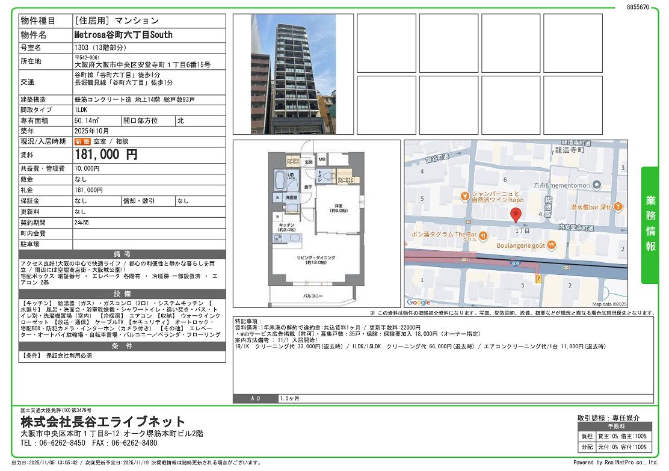
Task: Click the 潜水艦bar 深化 cocktail marker
Action: coord(618,206)
